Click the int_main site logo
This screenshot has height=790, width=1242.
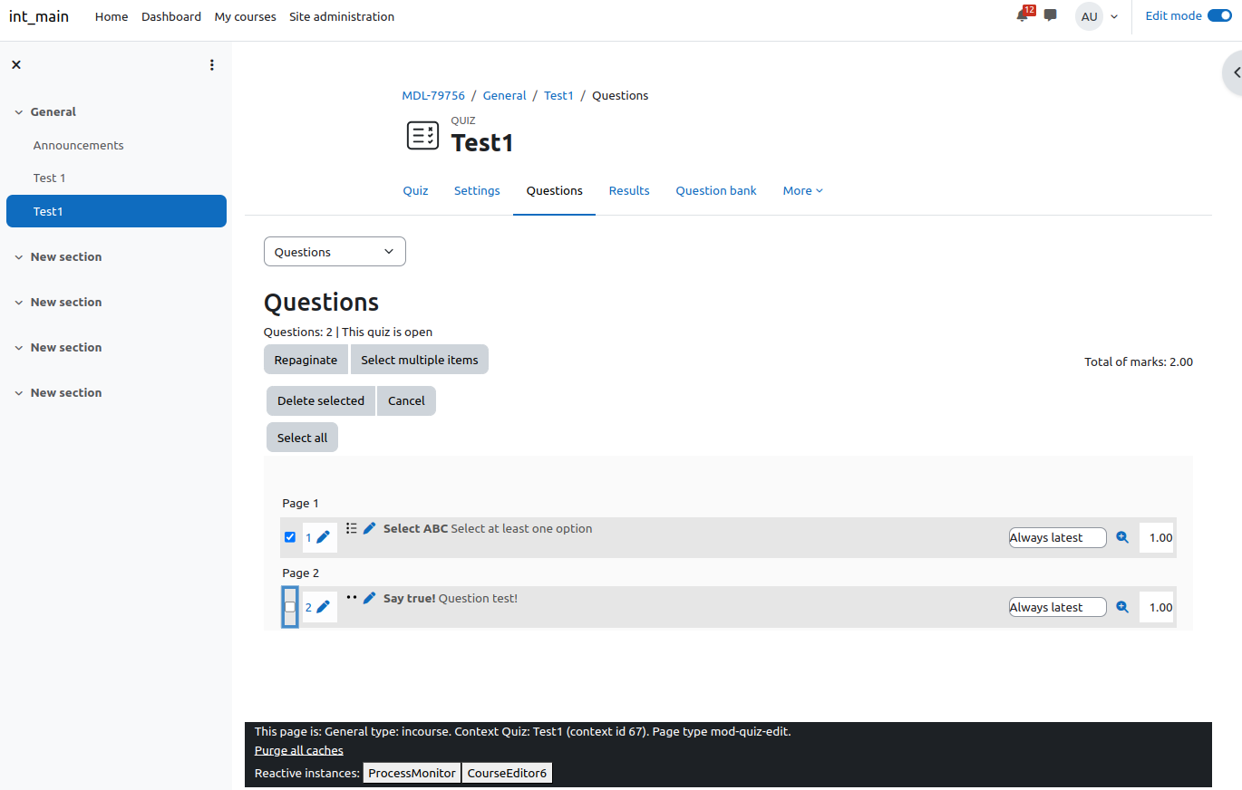tap(39, 16)
